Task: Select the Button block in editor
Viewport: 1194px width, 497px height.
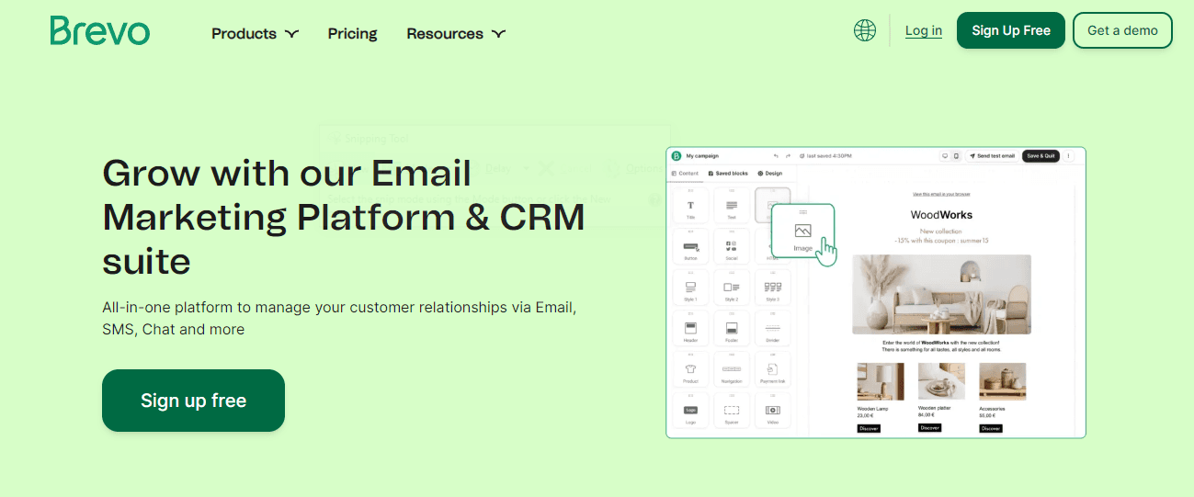Action: point(690,247)
